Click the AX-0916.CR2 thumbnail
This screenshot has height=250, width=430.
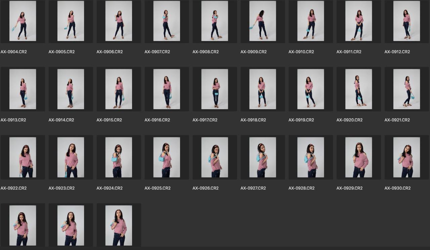tap(167, 89)
